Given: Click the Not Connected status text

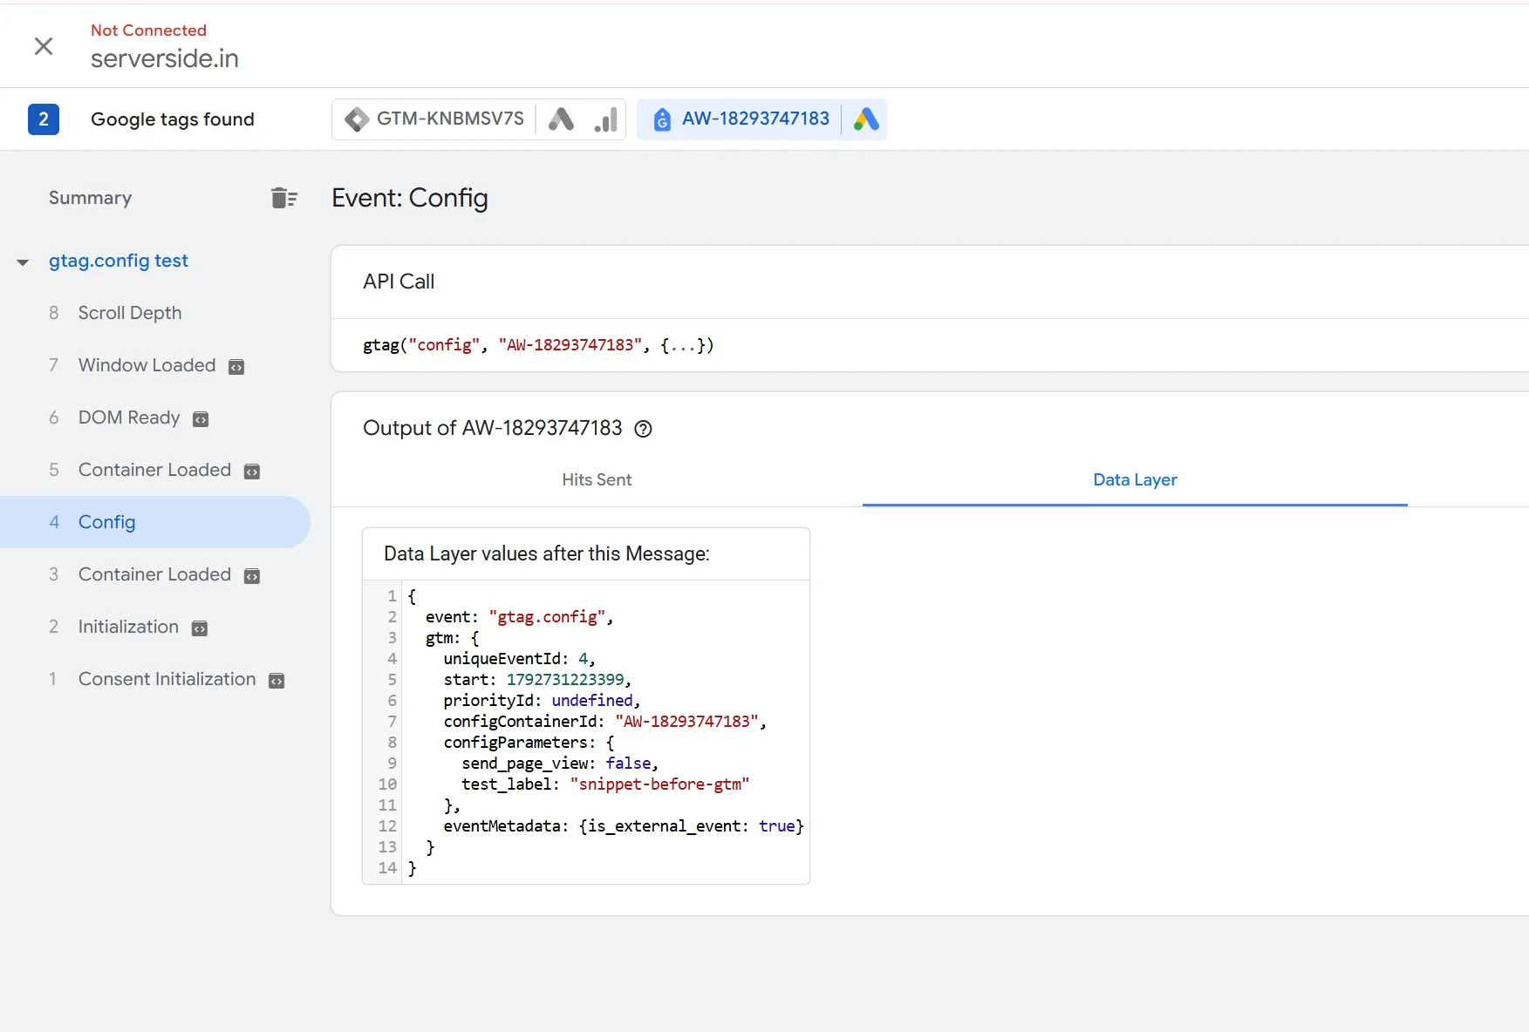Looking at the screenshot, I should (148, 31).
